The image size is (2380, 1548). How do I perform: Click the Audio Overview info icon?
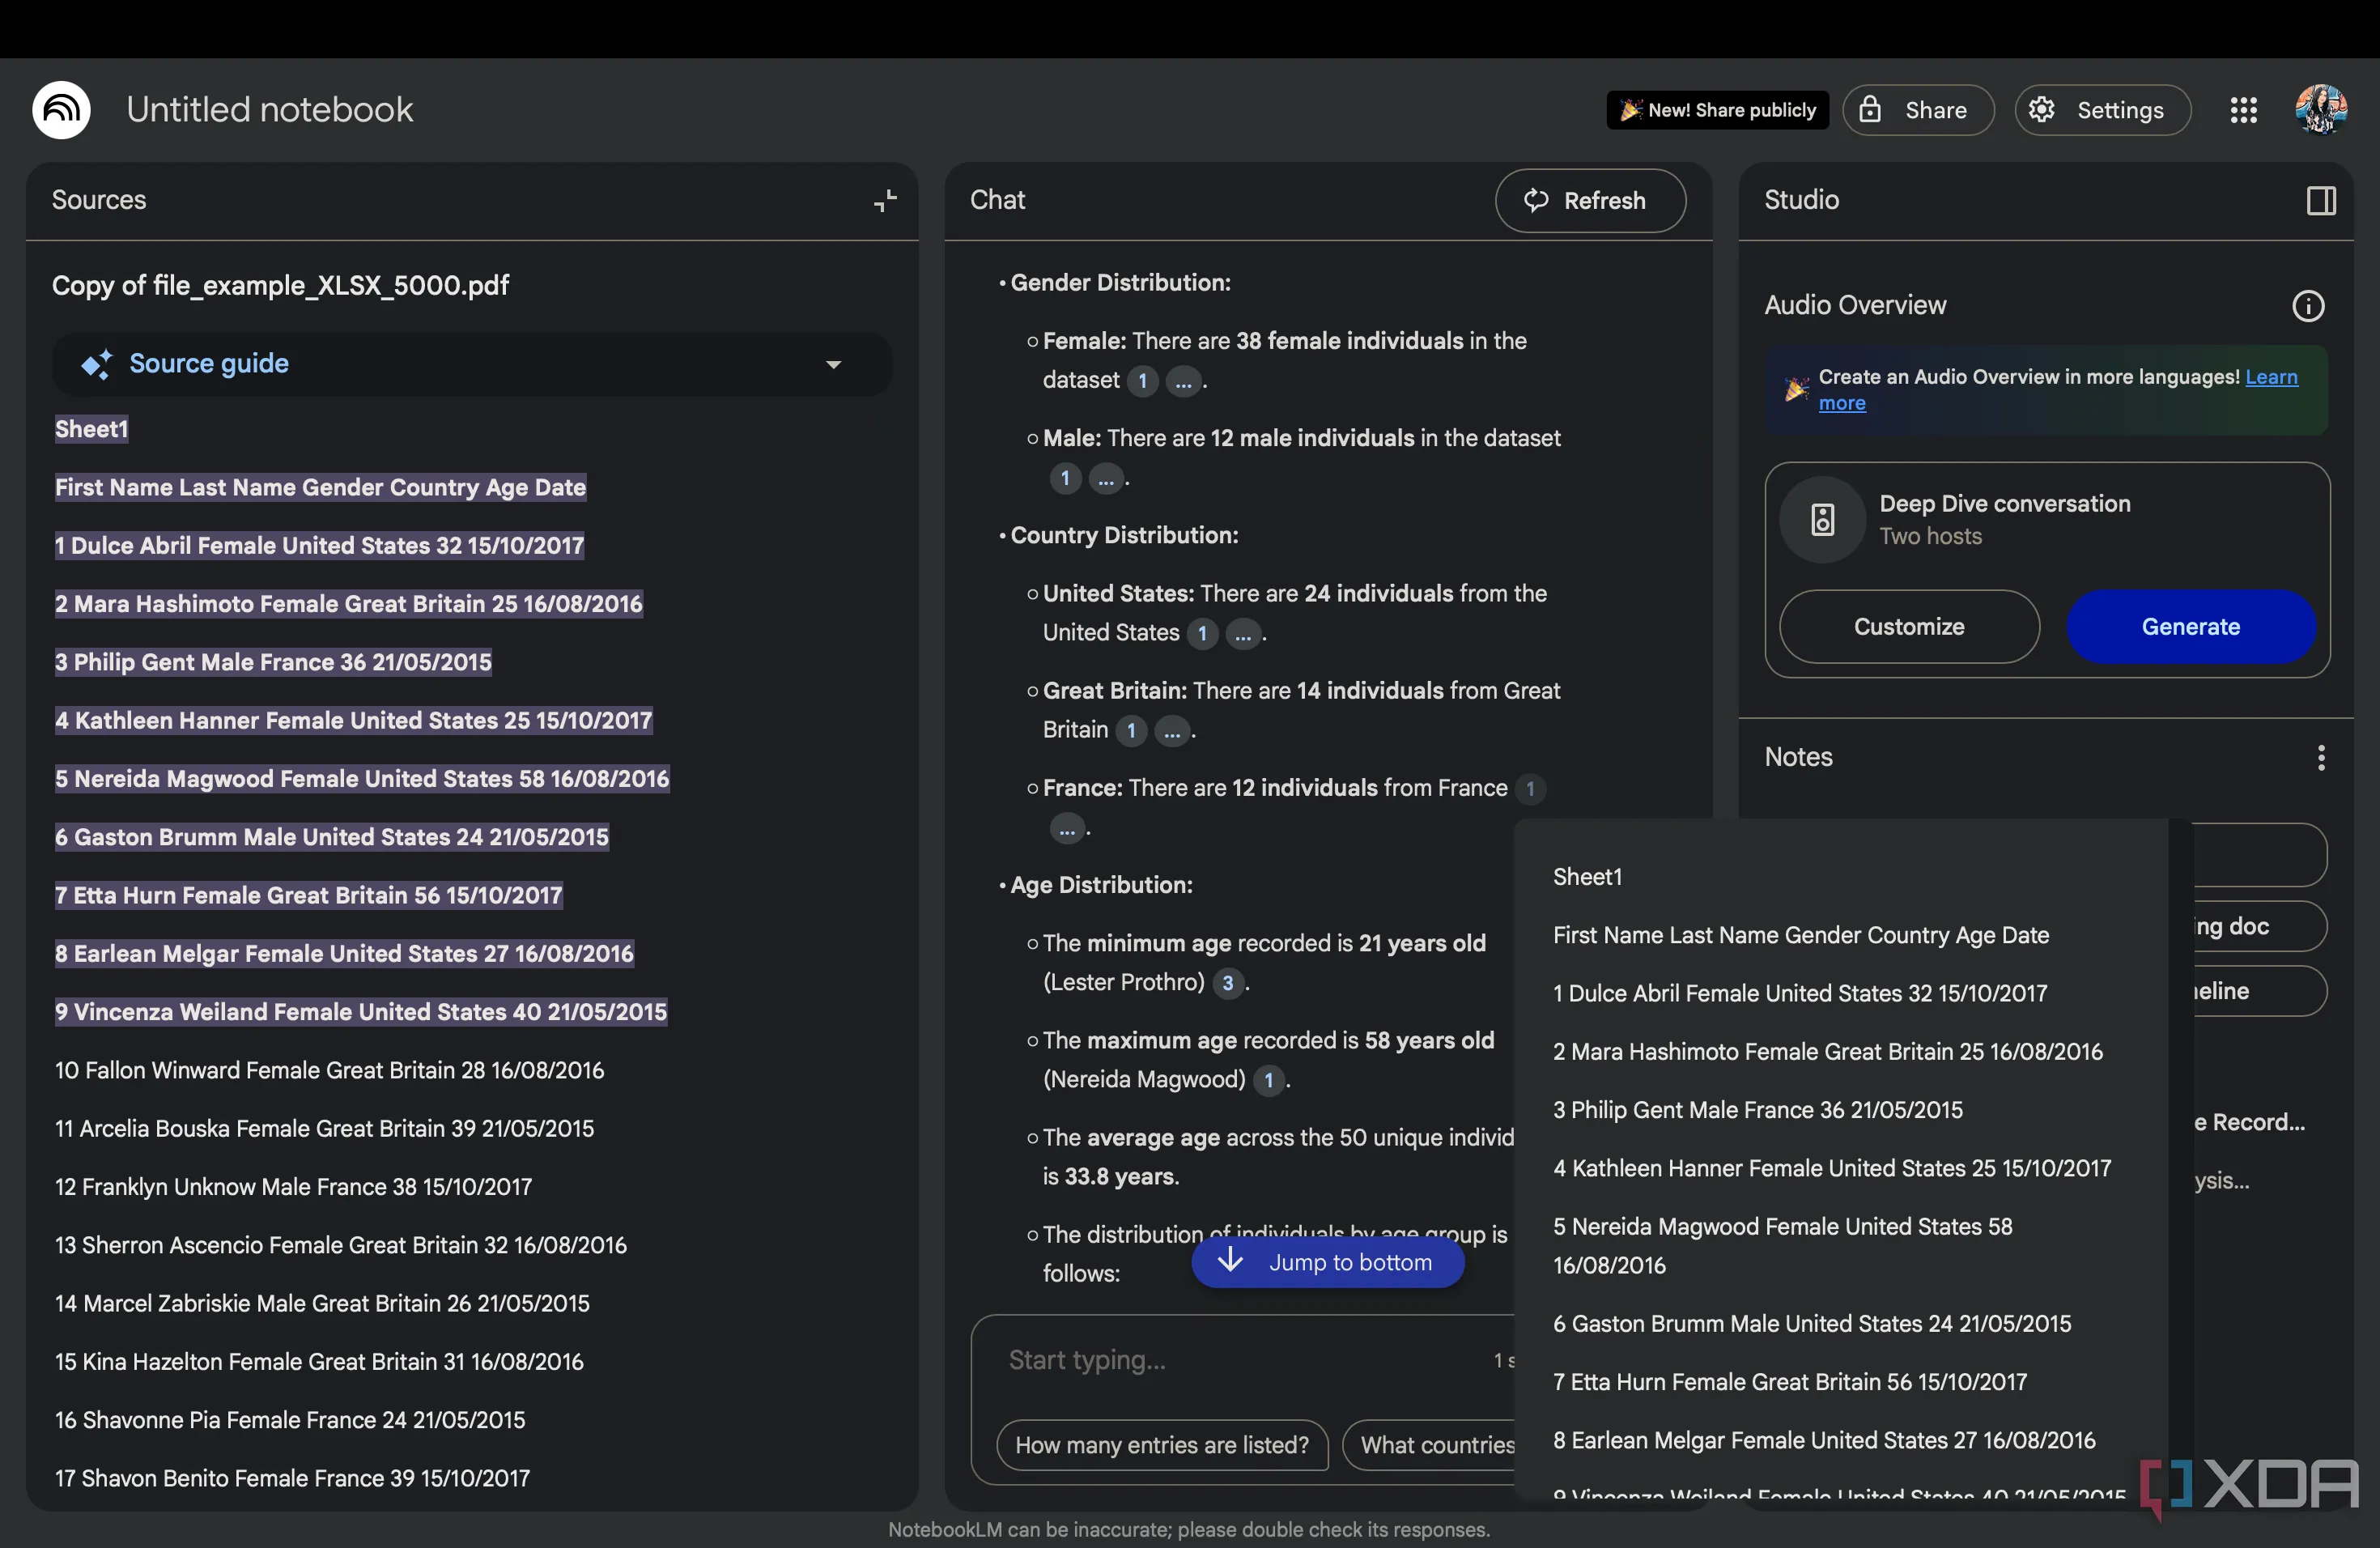(2307, 306)
